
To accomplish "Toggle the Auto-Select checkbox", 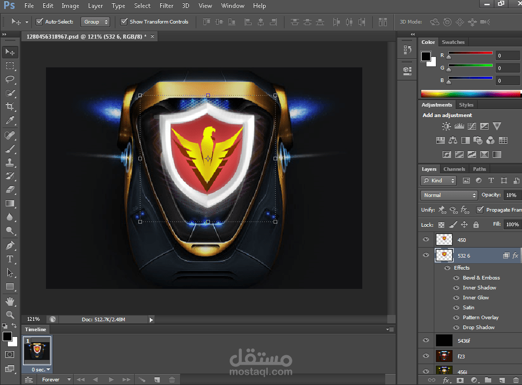I will (39, 21).
